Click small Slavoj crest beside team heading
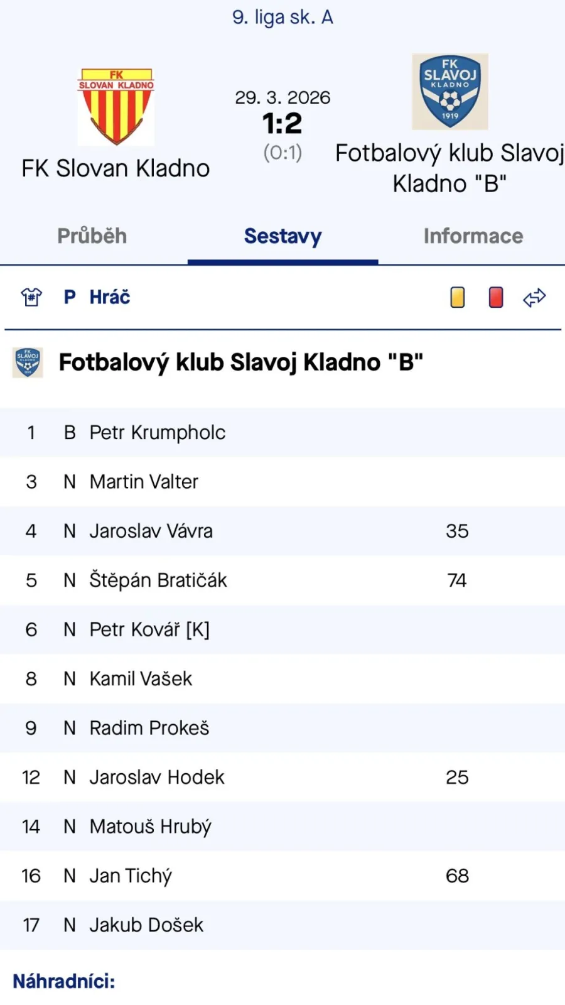Screen dimensions: 565x1005 [x=28, y=362]
